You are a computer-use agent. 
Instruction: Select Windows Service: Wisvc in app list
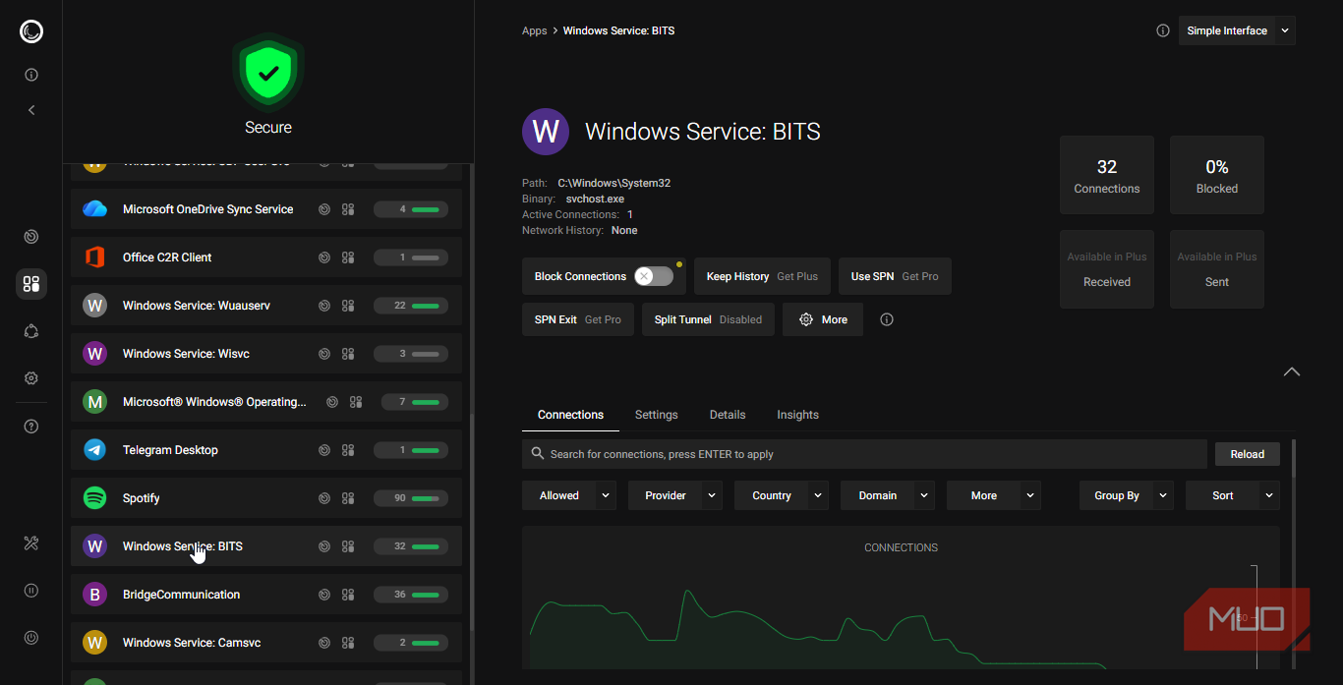pyautogui.click(x=266, y=354)
